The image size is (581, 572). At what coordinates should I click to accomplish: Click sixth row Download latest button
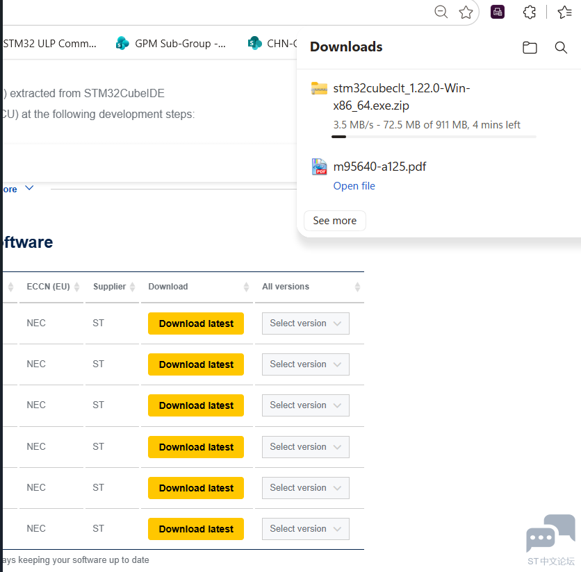(x=196, y=529)
